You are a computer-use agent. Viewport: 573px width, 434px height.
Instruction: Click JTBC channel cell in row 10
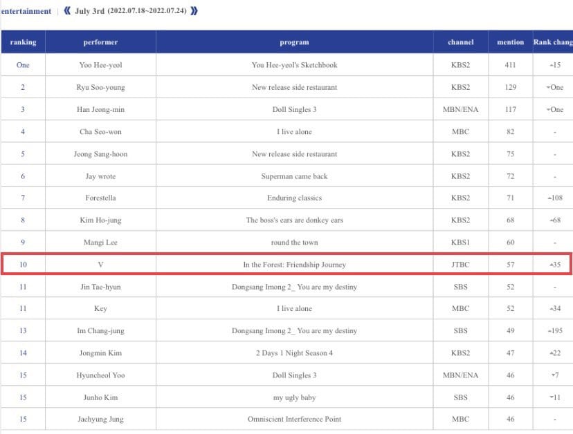pyautogui.click(x=460, y=265)
